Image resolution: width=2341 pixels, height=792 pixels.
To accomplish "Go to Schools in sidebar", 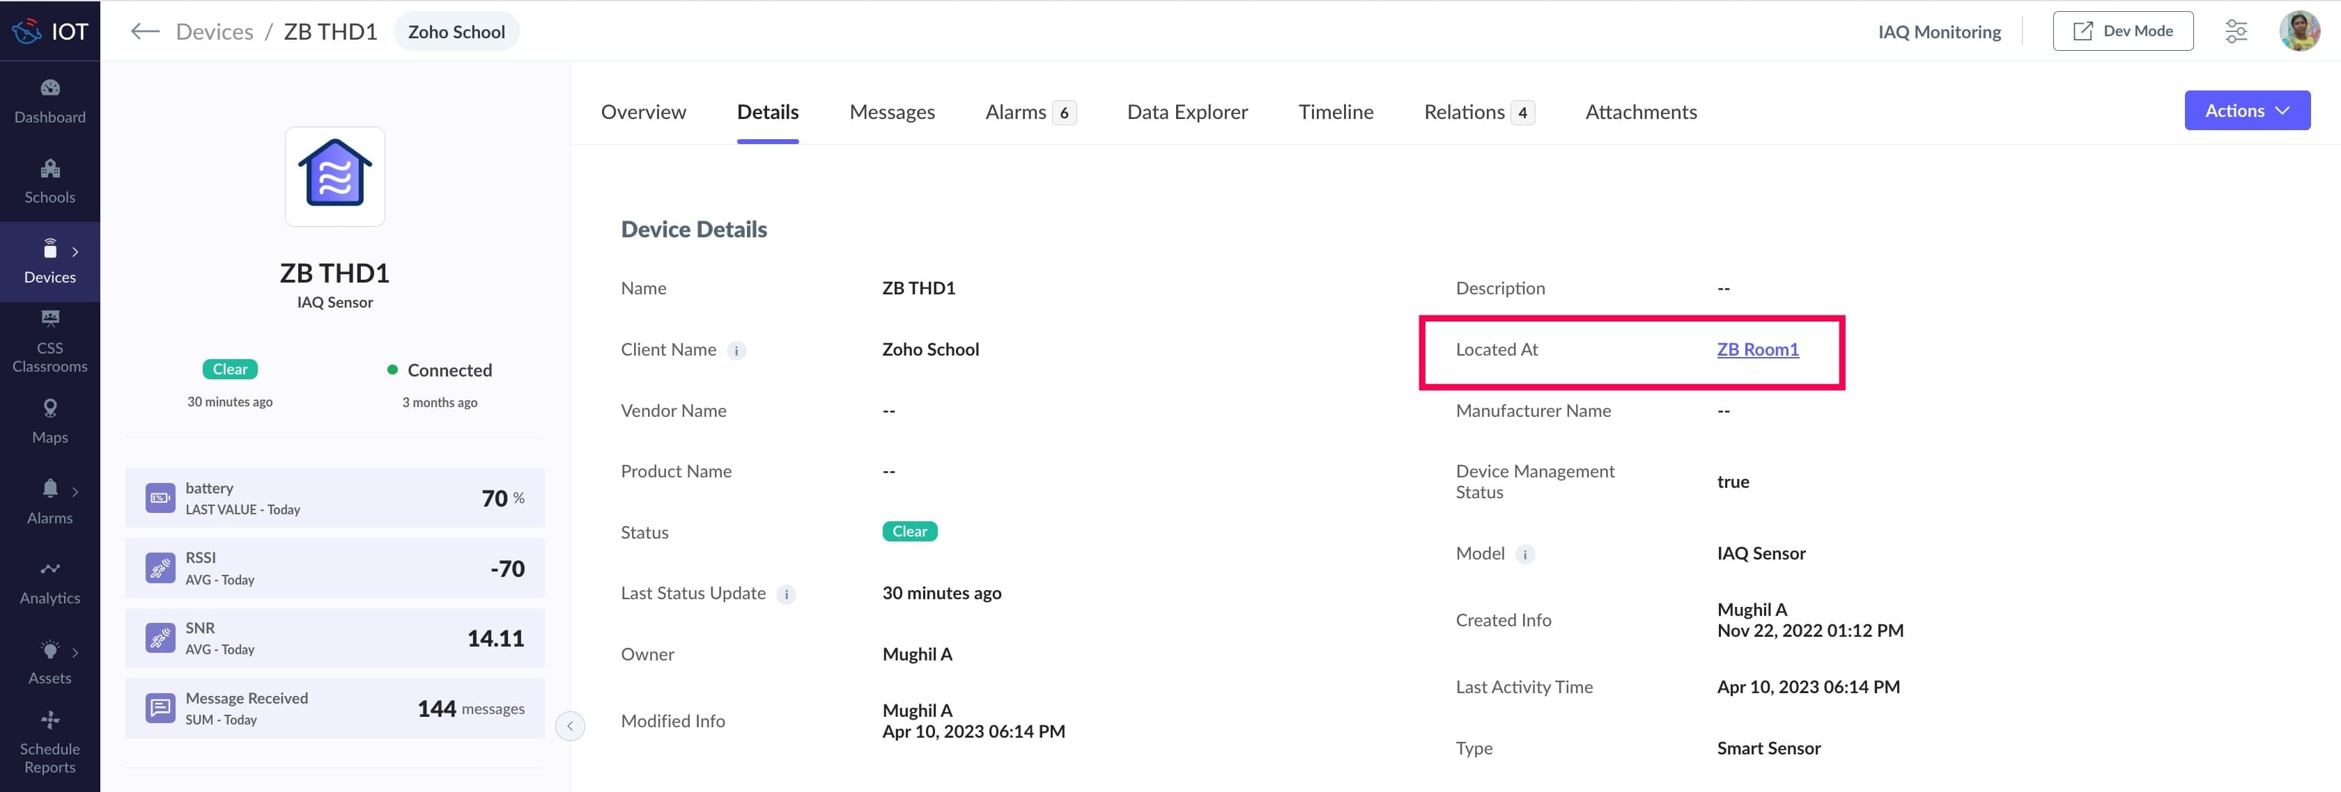I will pyautogui.click(x=50, y=182).
